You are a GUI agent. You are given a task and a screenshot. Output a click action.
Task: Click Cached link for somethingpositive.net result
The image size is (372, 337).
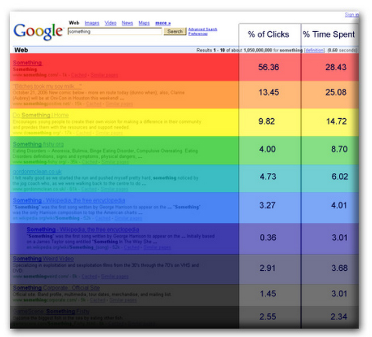(94, 104)
